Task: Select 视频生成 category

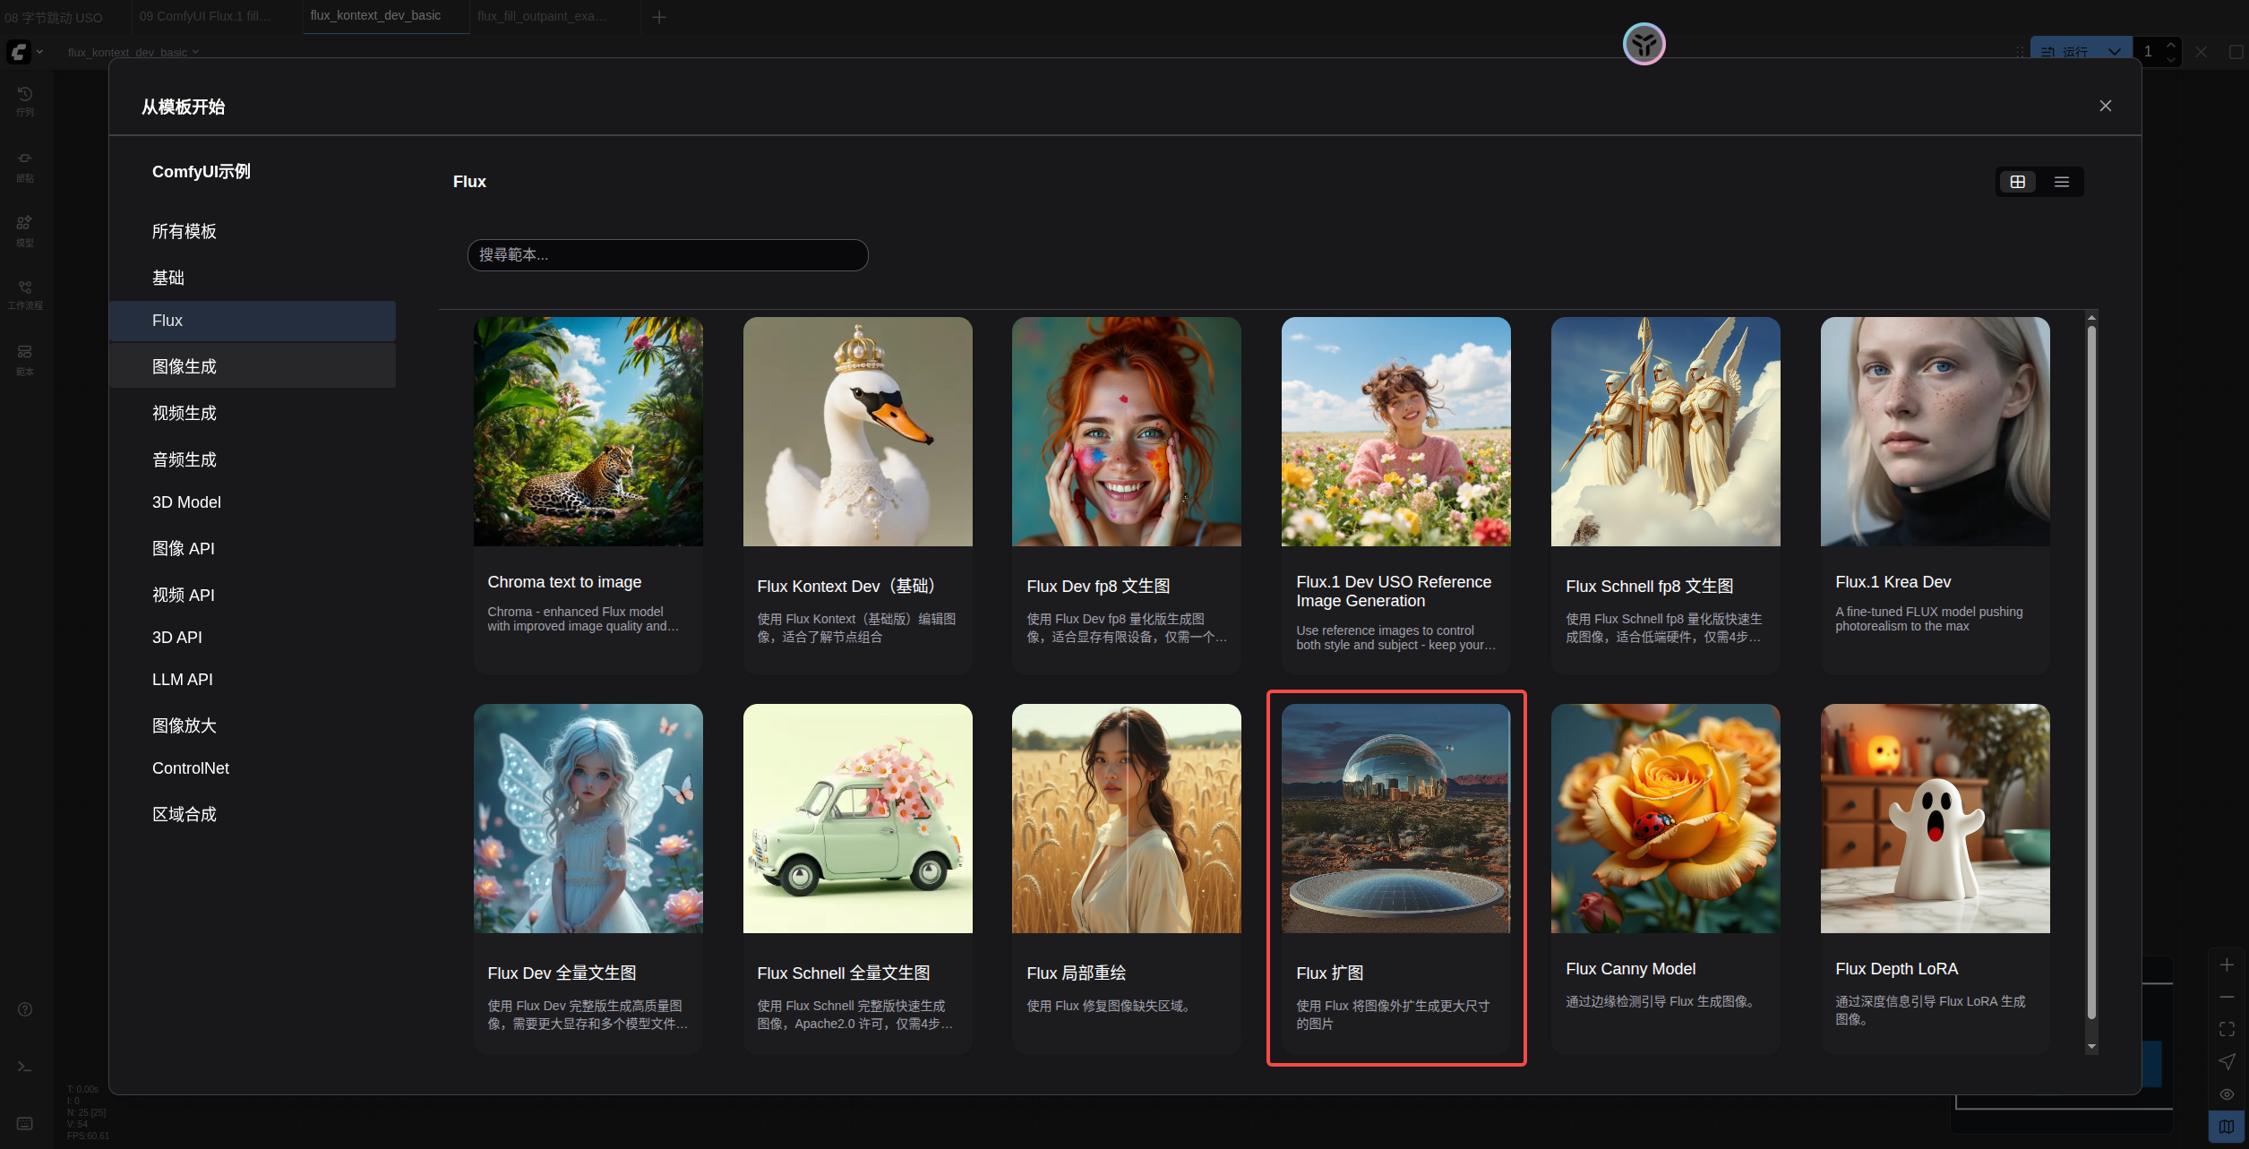Action: point(253,414)
